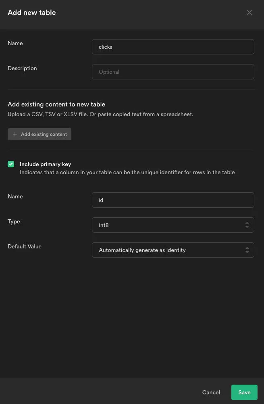Click the 'Add existing content to new table' heading

(56, 104)
